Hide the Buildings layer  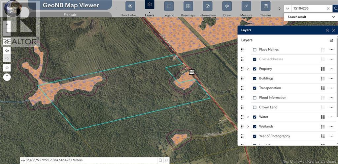coord(254,79)
